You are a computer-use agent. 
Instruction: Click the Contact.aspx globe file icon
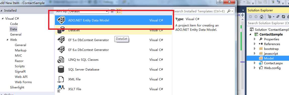(261, 63)
